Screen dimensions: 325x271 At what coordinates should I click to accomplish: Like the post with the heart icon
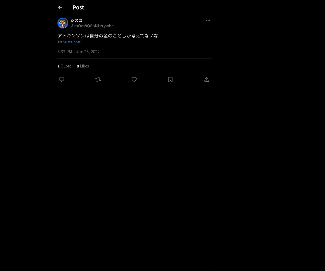coord(134,79)
